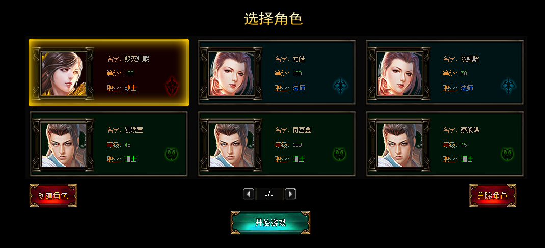This screenshot has height=248, width=545.
Task: Click the red warrior class emblem
Action: (x=172, y=87)
